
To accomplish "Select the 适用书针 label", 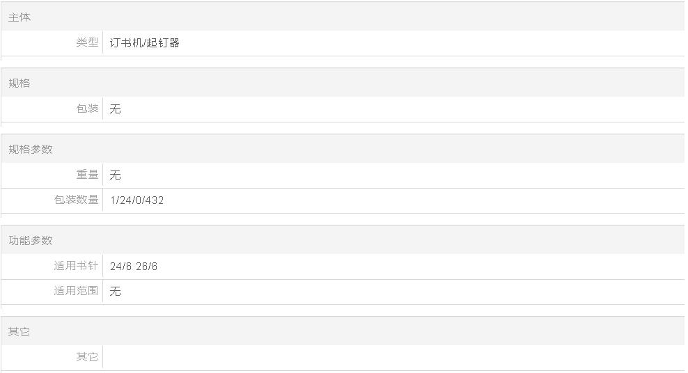I will (x=76, y=266).
